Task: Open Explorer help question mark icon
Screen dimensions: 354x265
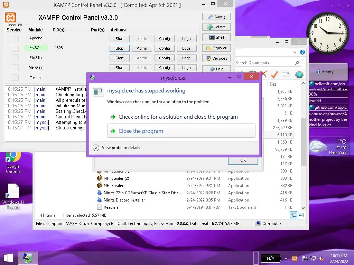Action: point(302,52)
